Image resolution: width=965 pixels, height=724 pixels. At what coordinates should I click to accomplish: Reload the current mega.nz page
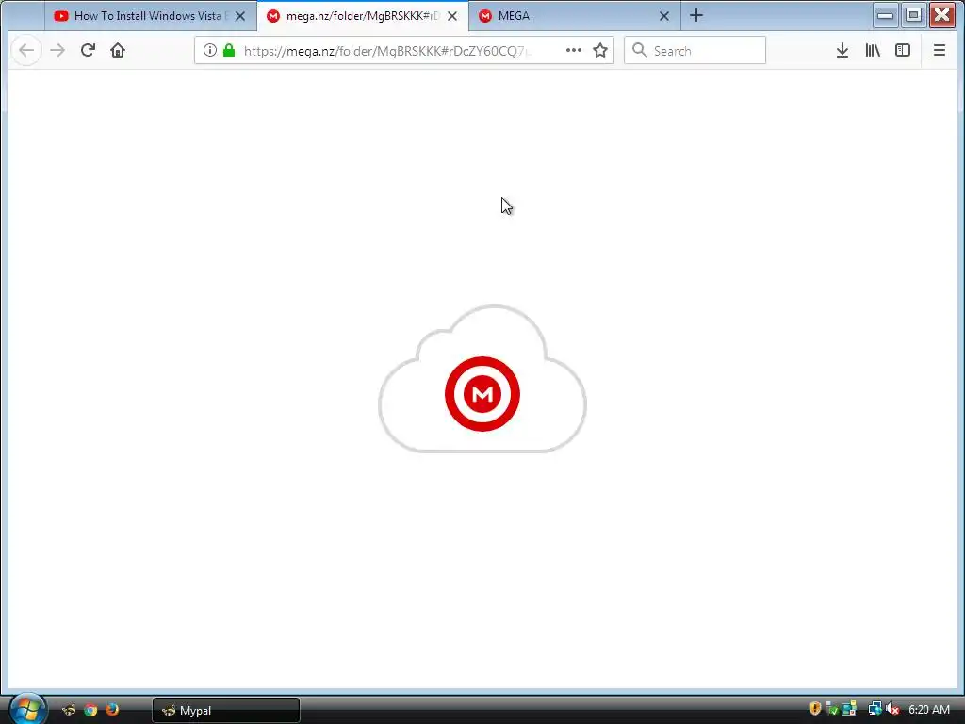[x=88, y=51]
